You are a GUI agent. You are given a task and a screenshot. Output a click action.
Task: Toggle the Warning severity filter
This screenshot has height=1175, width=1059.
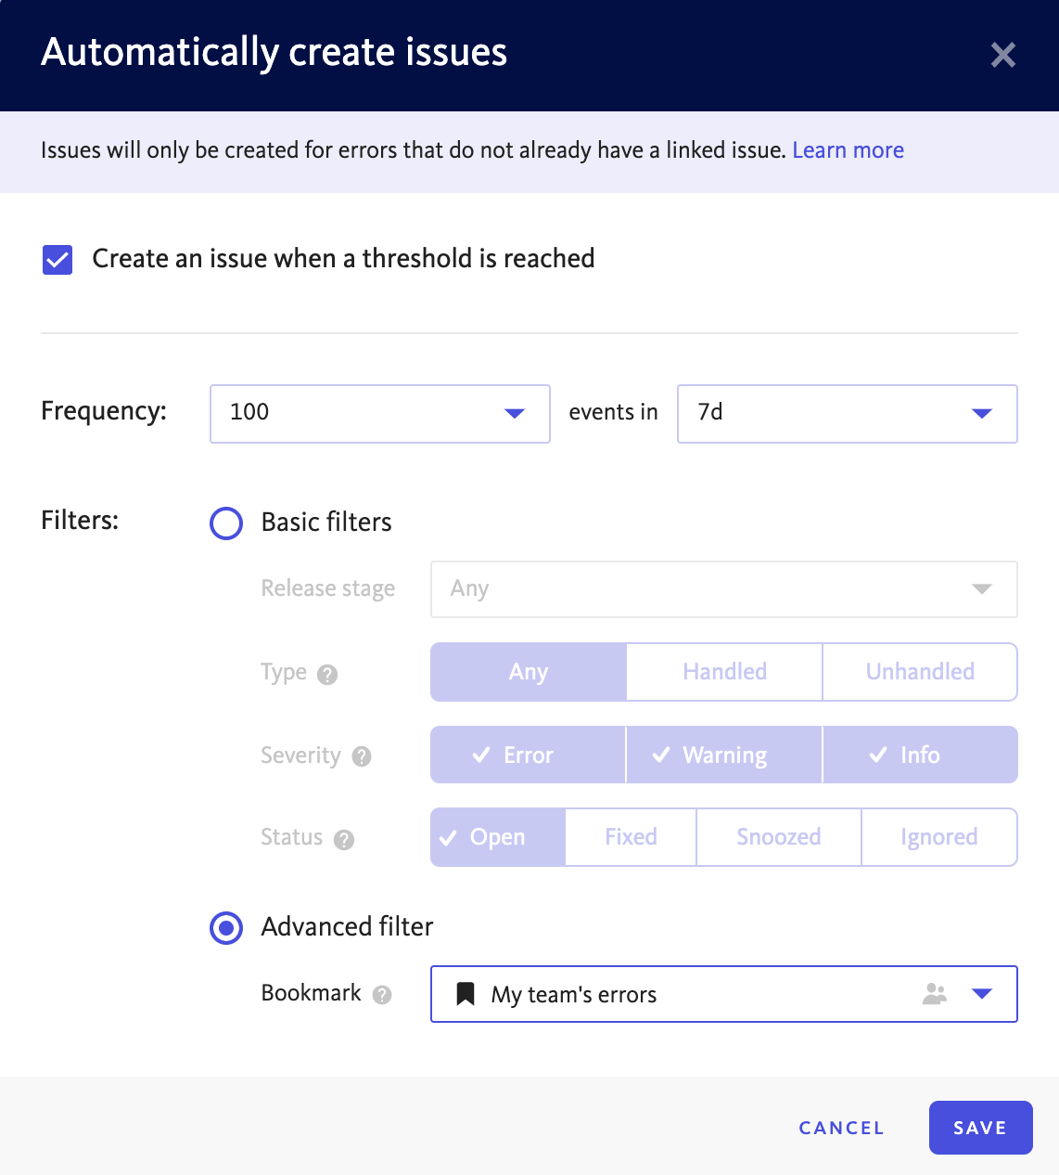click(724, 755)
